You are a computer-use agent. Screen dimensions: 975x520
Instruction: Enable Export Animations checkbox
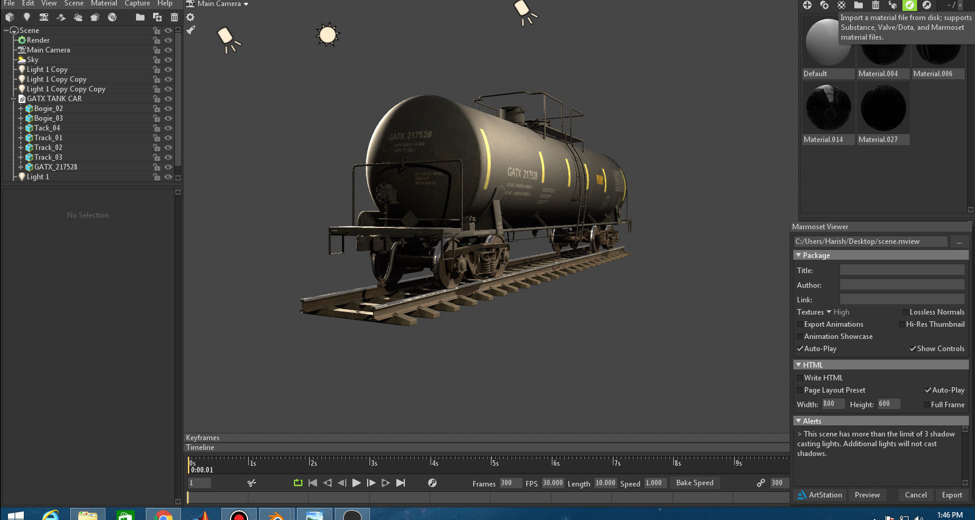pyautogui.click(x=800, y=324)
